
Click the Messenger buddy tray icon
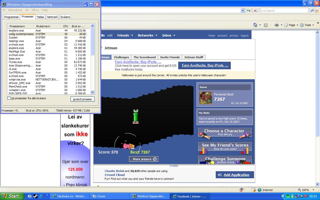(292, 196)
